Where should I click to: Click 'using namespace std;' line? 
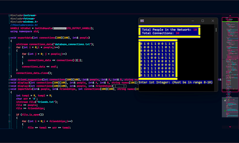(25, 31)
